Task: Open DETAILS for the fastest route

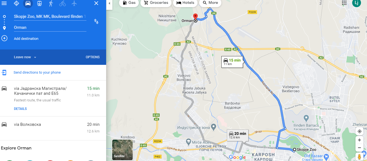Action: (20, 109)
